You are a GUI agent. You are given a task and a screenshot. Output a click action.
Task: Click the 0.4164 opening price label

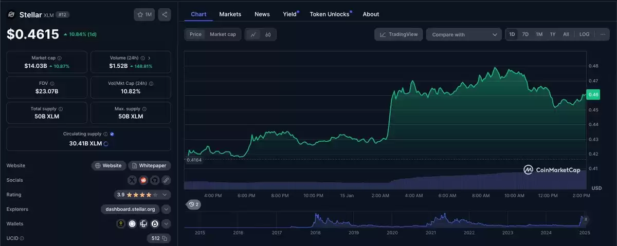194,160
